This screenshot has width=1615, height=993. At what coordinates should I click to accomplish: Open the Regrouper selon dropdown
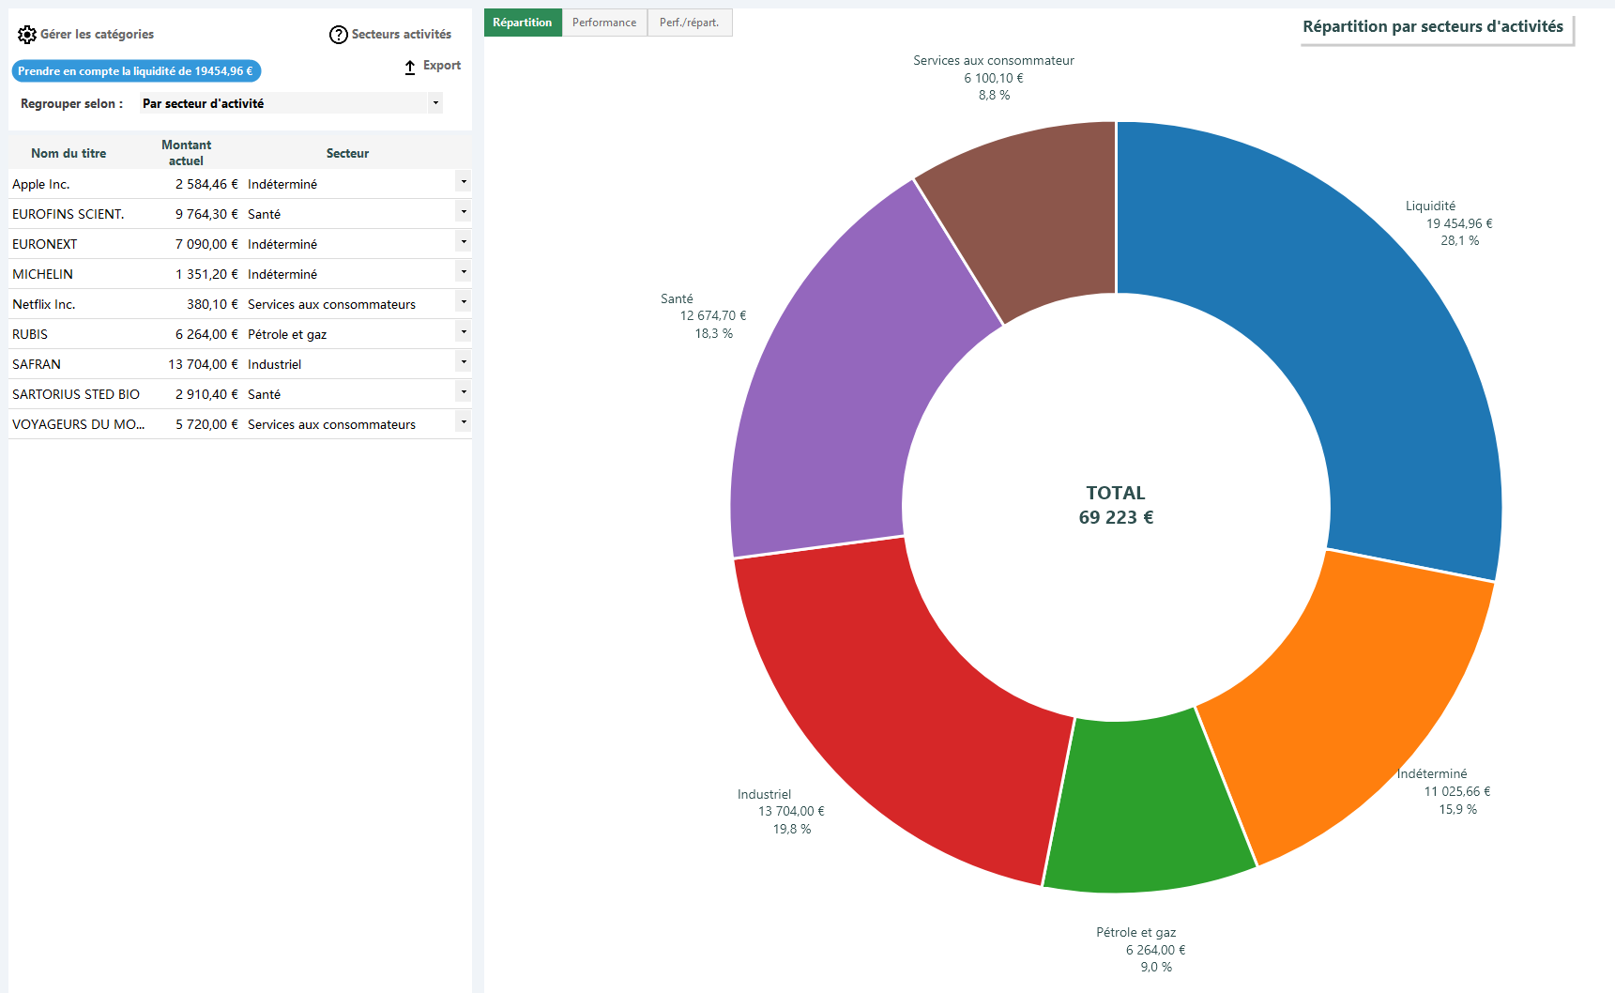291,103
